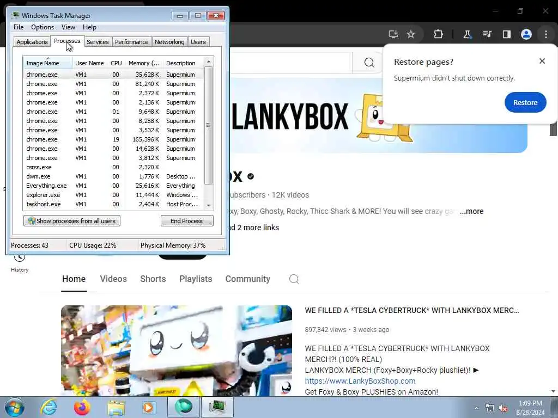Switch to the Applications tab
Viewport: 558px width, 418px height.
point(32,42)
